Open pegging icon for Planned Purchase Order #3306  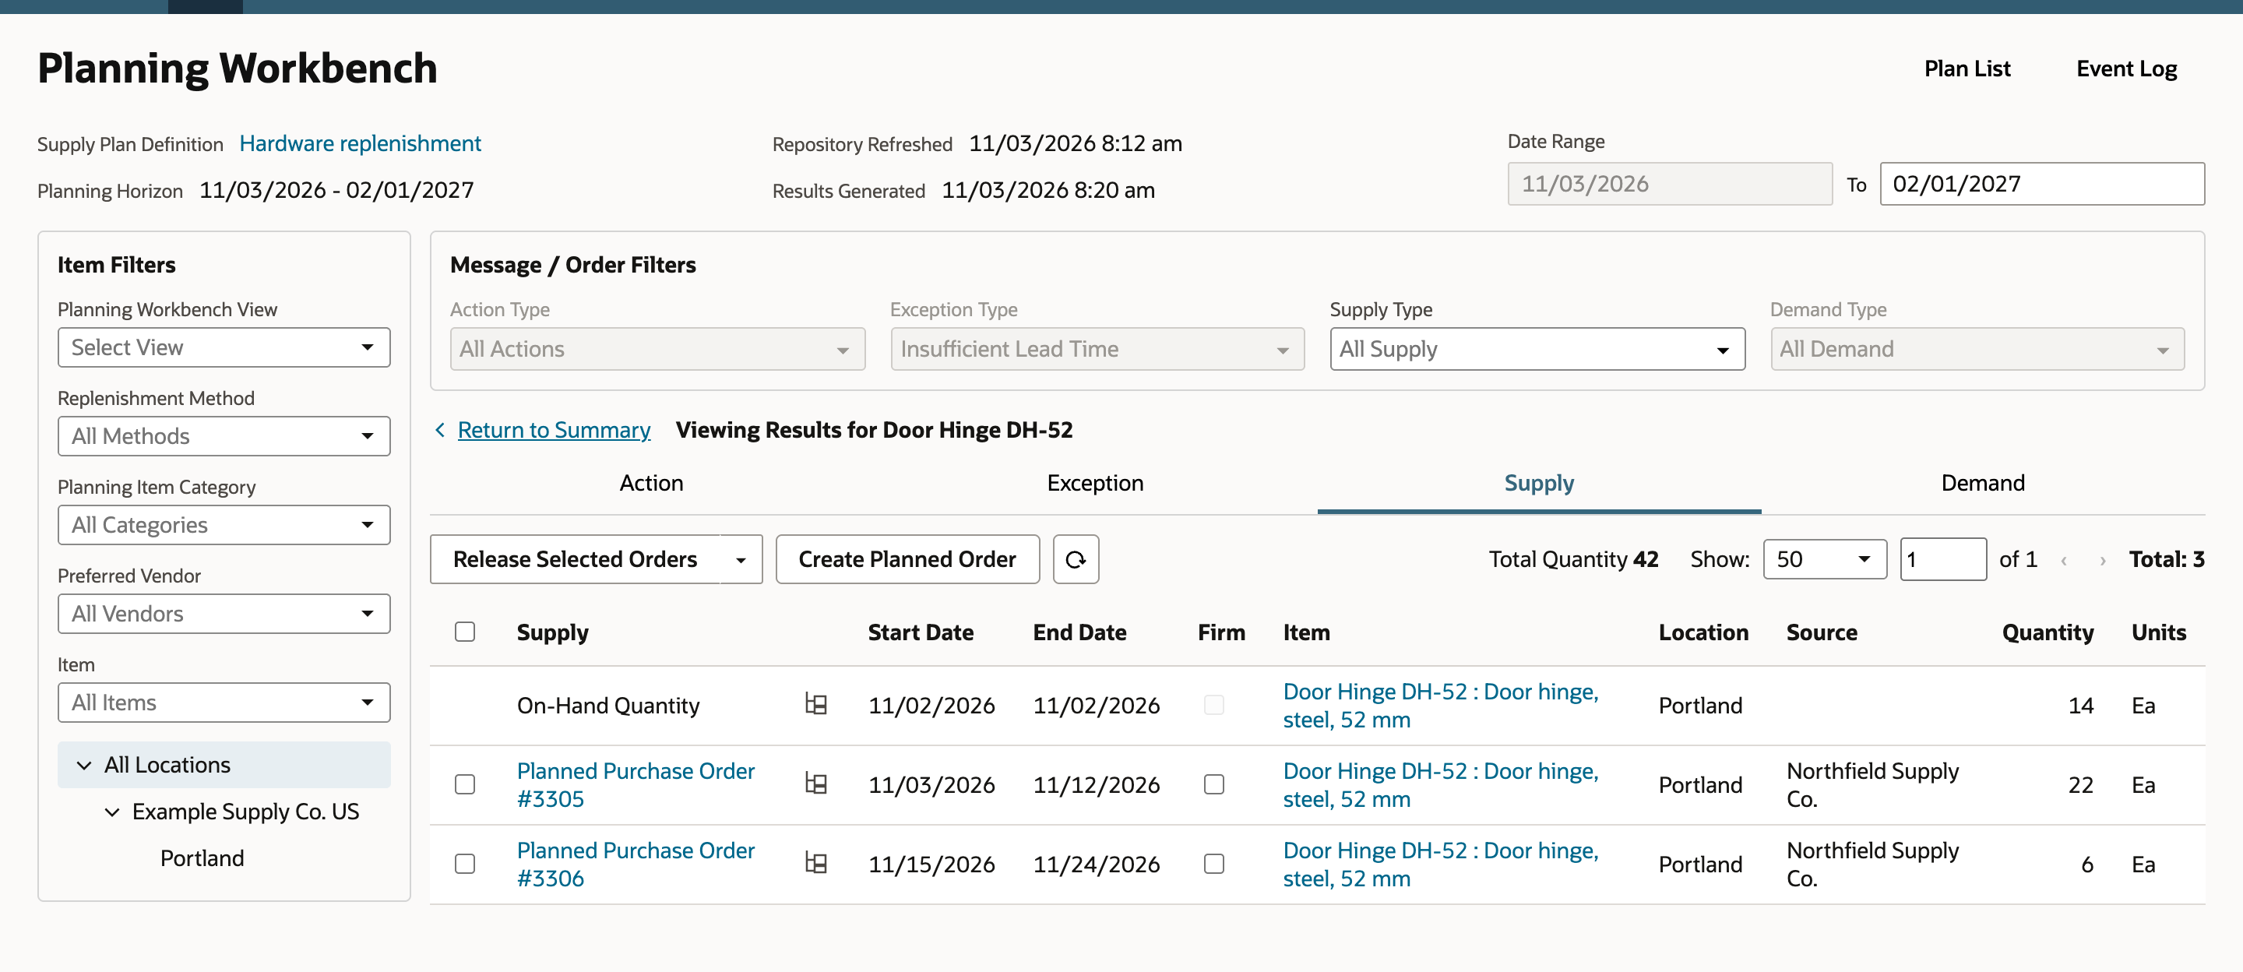coord(816,862)
